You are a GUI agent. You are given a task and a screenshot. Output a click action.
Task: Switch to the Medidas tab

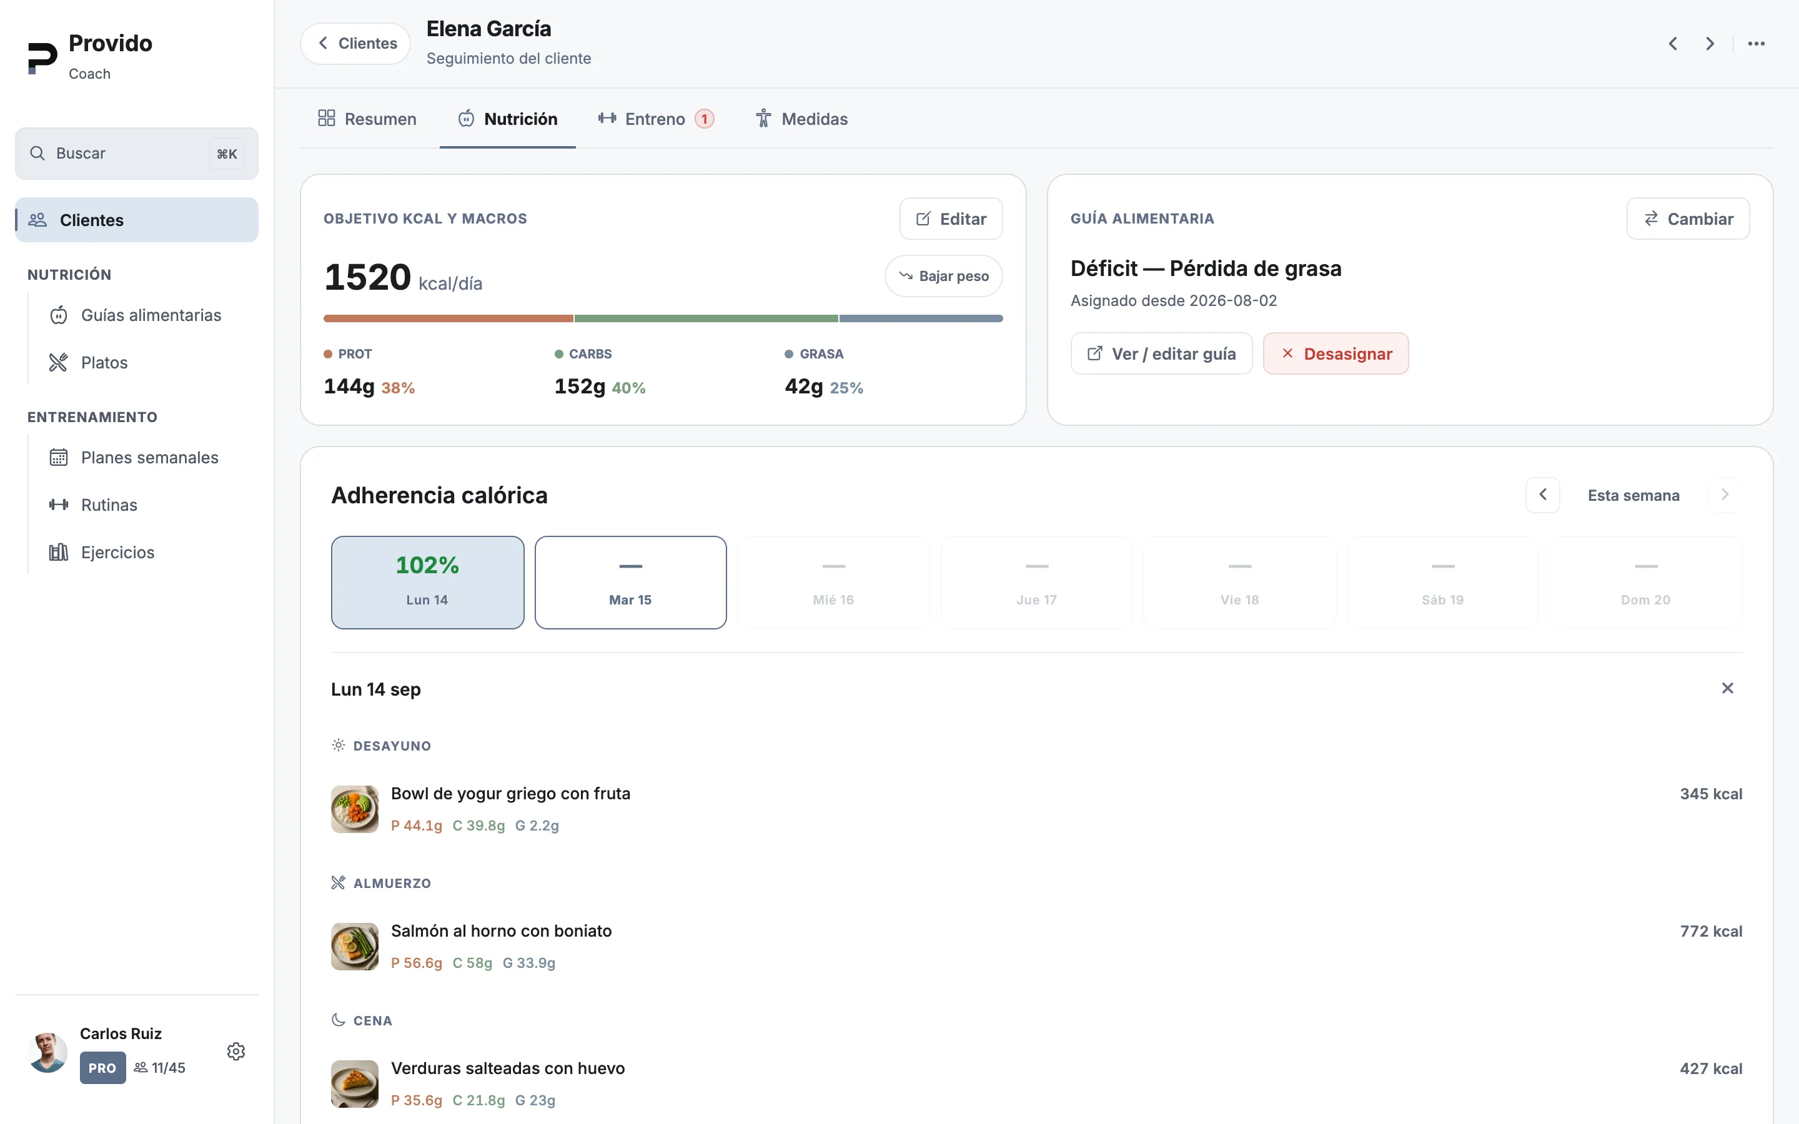click(x=801, y=119)
